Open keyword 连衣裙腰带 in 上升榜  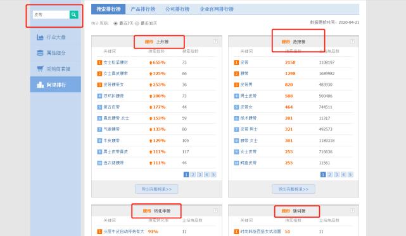click(113, 163)
